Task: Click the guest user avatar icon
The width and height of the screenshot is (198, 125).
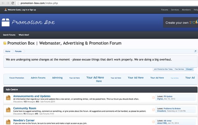Action: 6,10
